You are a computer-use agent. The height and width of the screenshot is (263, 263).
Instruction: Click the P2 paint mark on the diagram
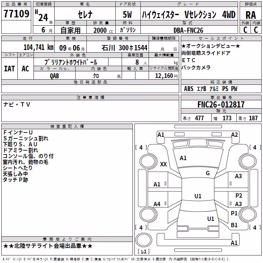point(239,196)
